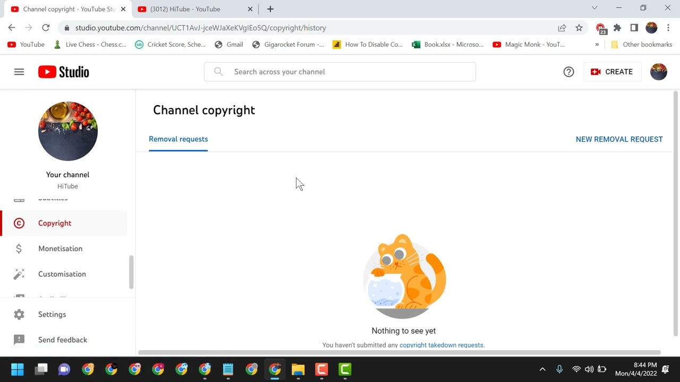Click the Share this page icon
The width and height of the screenshot is (680, 382).
click(562, 28)
